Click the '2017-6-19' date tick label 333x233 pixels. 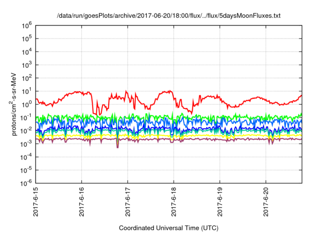coord(220,202)
